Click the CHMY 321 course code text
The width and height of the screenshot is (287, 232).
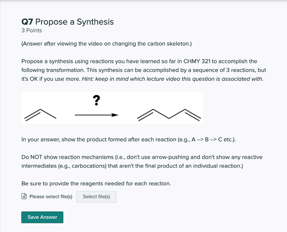pos(197,61)
